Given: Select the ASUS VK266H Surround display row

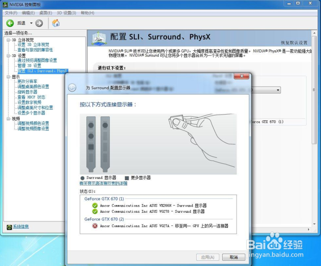Looking at the screenshot, I should (154, 206).
